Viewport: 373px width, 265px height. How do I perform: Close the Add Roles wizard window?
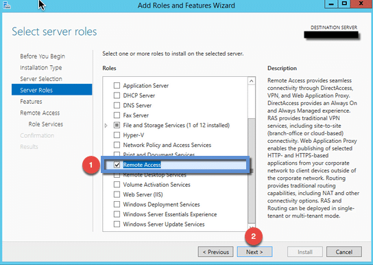point(361,4)
